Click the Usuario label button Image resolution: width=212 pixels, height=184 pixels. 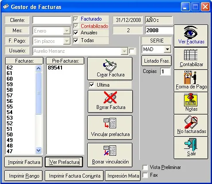(17, 51)
